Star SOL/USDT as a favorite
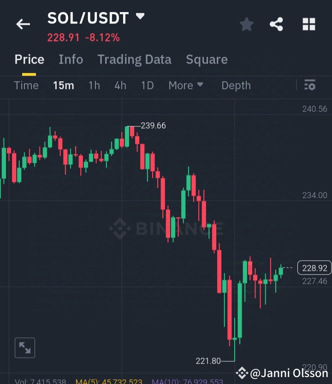 246,24
